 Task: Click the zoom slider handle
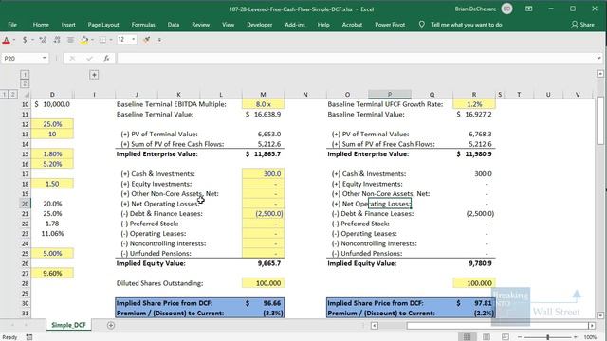548,337
